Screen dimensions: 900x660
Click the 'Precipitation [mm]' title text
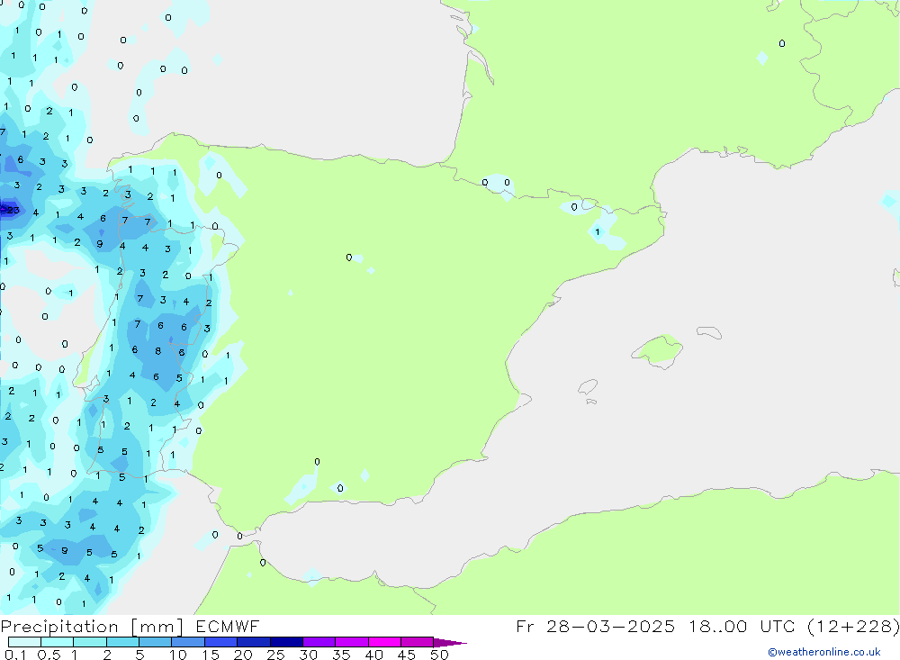pos(92,627)
